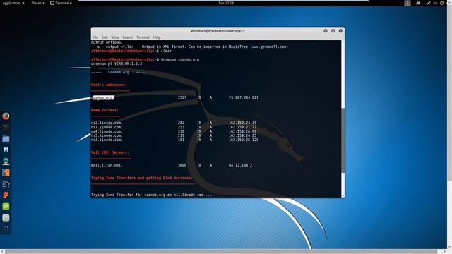Open the clock showing Tue 12:58
Screen dimensions: 452x254
(226, 3)
